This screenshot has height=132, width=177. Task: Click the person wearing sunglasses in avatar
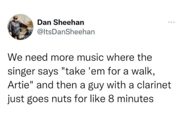tap(16, 27)
